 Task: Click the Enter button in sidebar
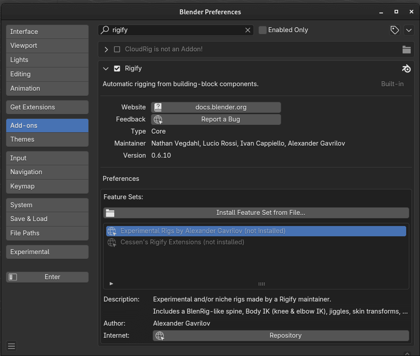[47, 277]
